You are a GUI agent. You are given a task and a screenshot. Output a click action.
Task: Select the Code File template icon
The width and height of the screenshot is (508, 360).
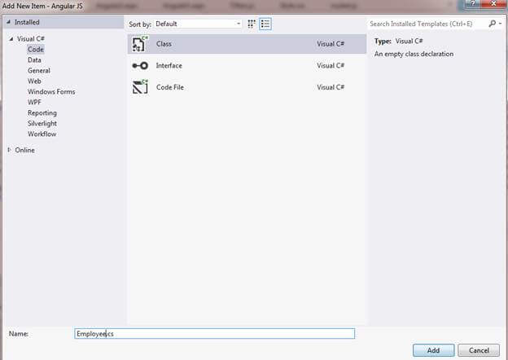[x=140, y=87]
